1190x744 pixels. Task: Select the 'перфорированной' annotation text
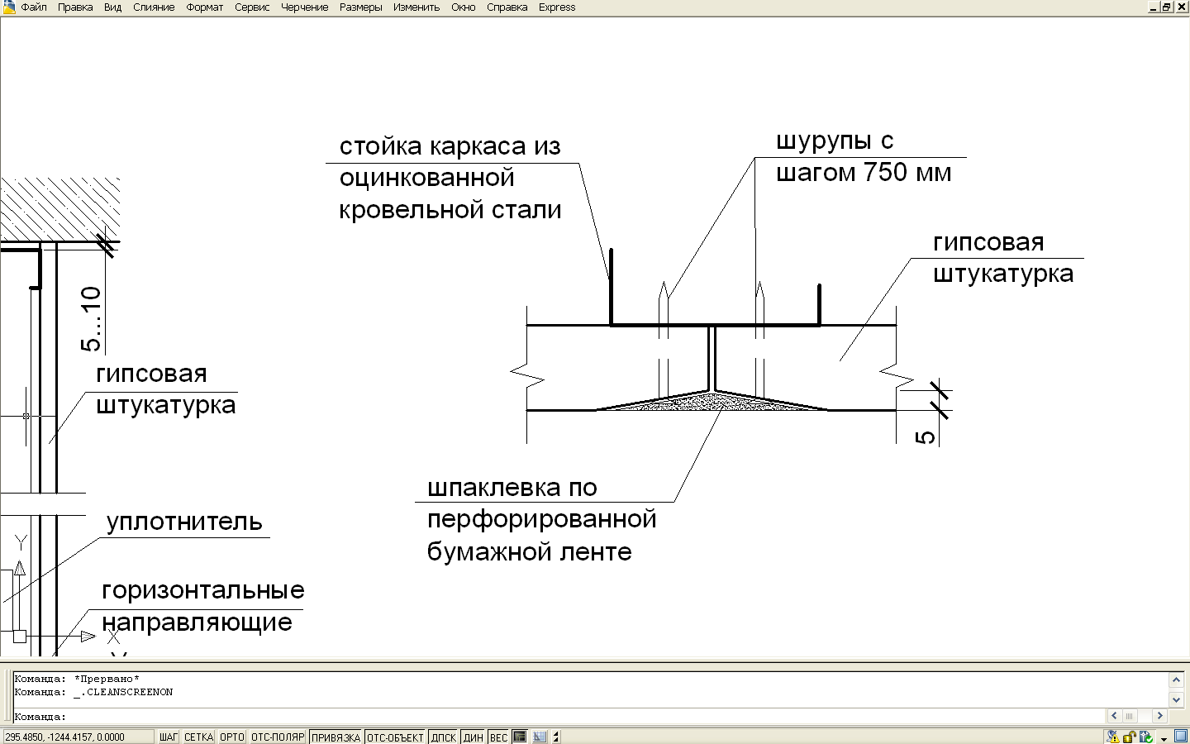coord(541,519)
